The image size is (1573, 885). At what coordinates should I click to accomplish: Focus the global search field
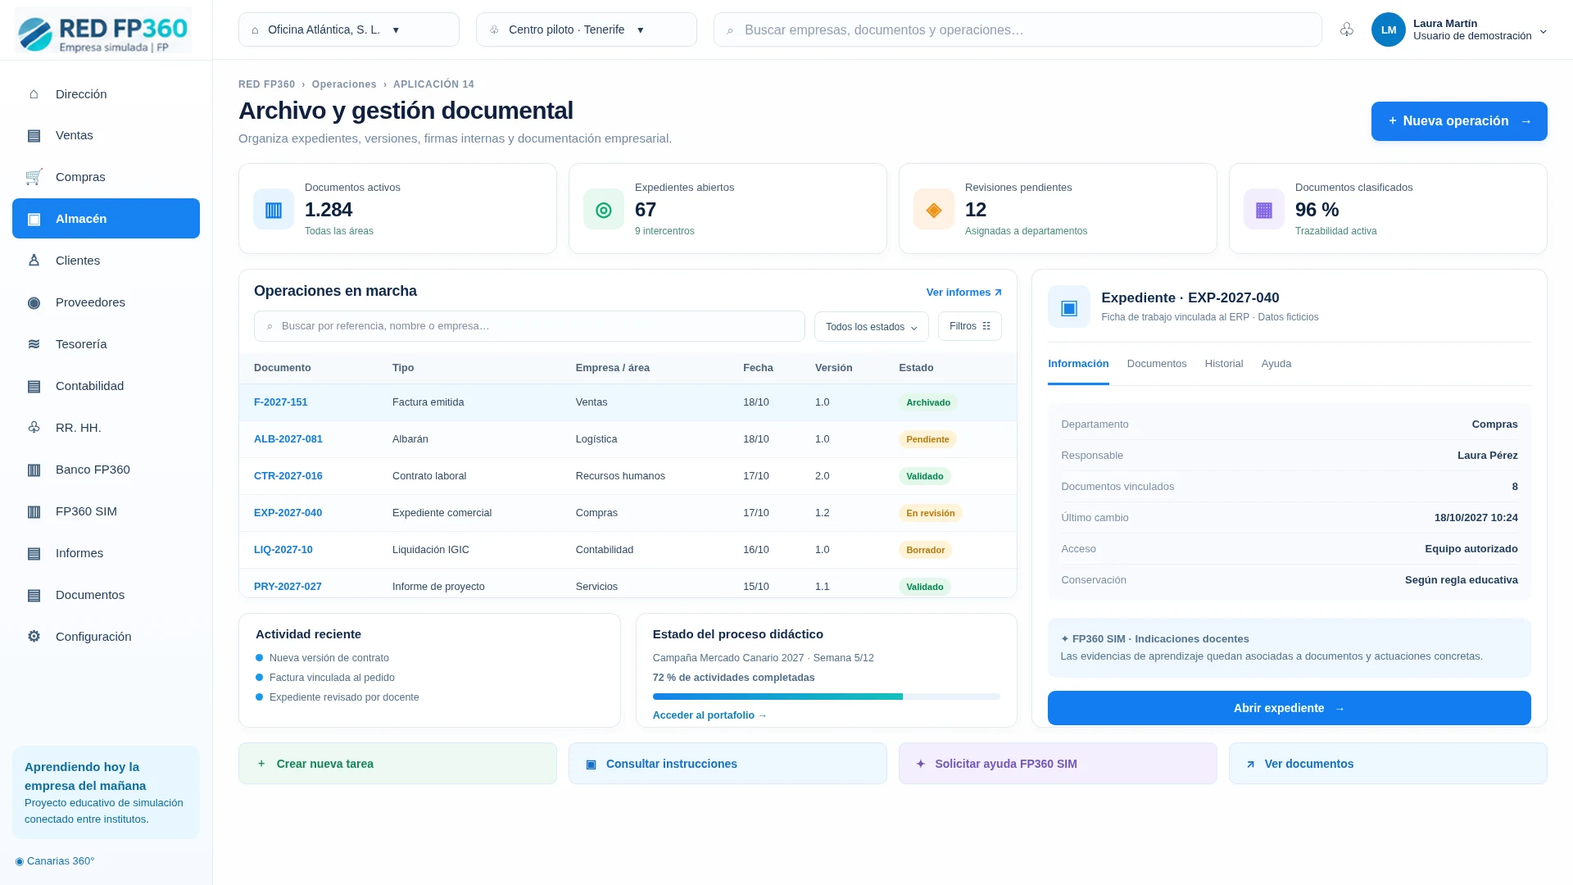(x=1018, y=29)
